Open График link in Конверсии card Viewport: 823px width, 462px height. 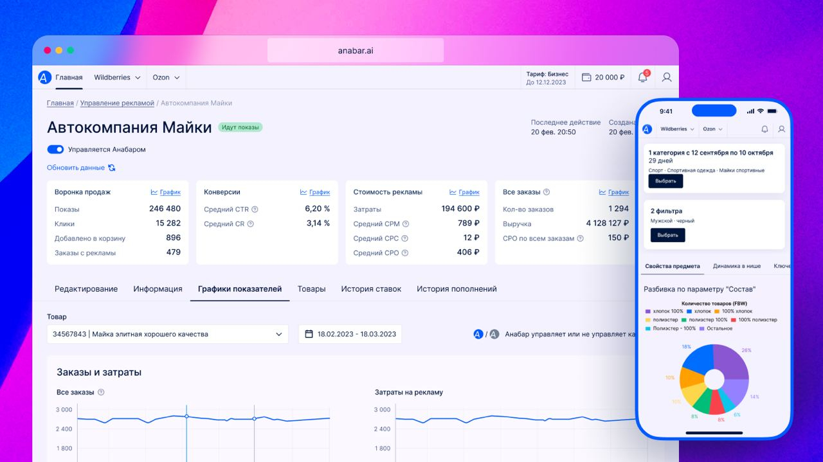click(315, 192)
